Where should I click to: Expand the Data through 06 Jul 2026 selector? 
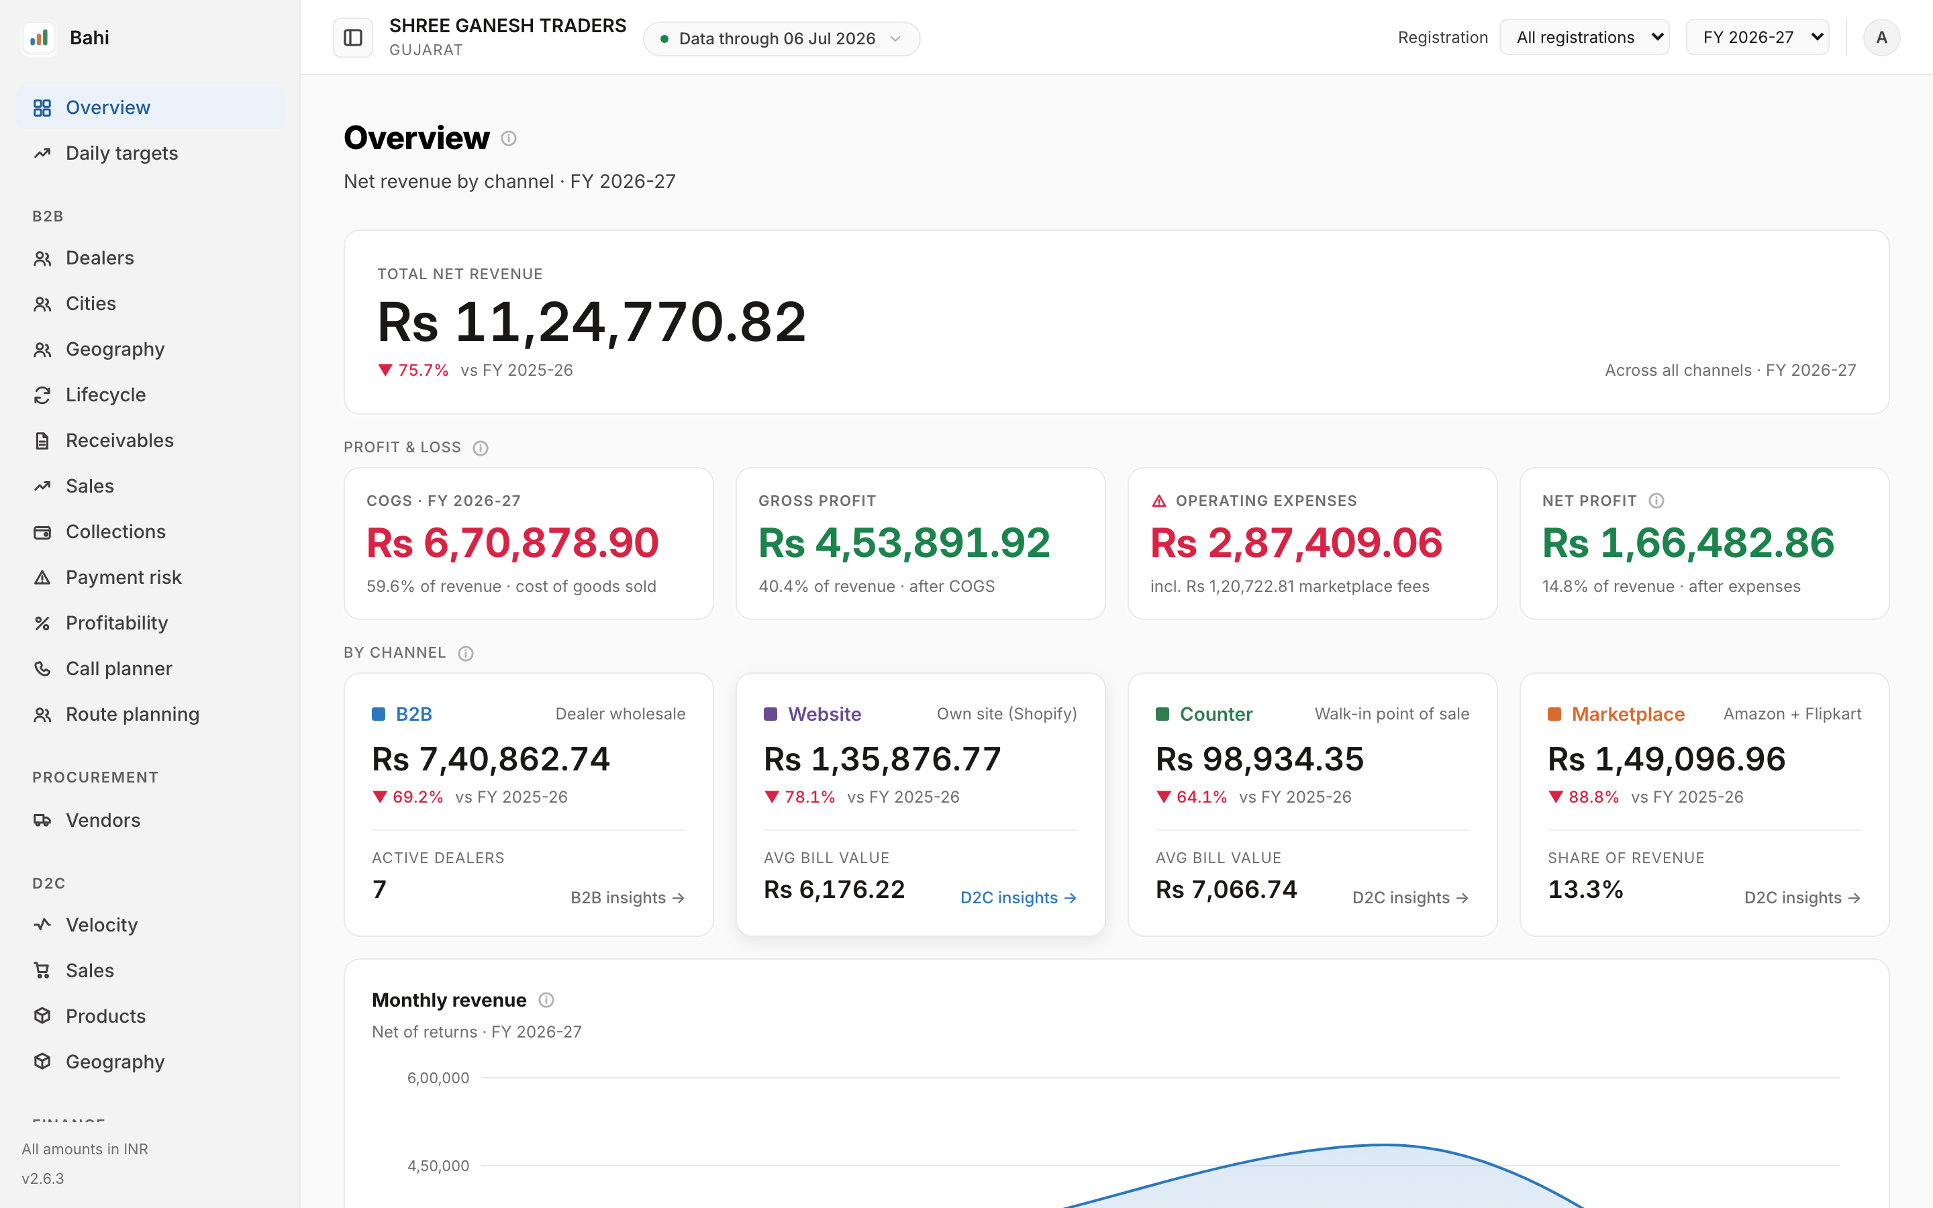(781, 38)
